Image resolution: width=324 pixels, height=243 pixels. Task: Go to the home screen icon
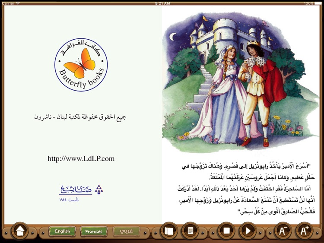[20, 230]
